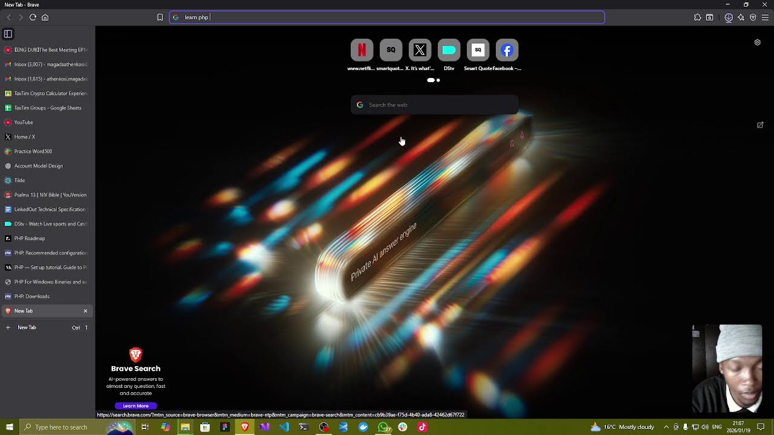The height and width of the screenshot is (435, 774).
Task: Close the active New Tab
Action: (85, 311)
